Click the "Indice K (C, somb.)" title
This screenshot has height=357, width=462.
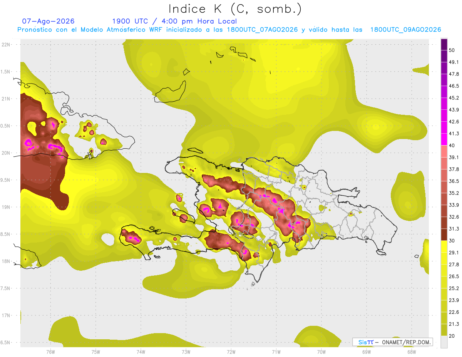[x=235, y=8]
